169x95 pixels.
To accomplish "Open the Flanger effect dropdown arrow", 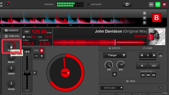I will (x=124, y=55).
